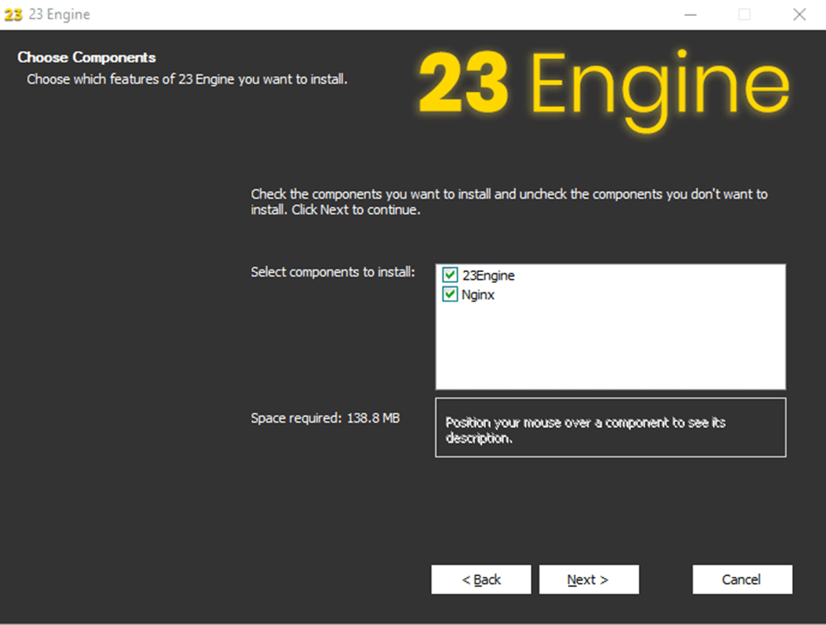The width and height of the screenshot is (826, 625).
Task: Select the 23Engine label in components list
Action: (488, 275)
